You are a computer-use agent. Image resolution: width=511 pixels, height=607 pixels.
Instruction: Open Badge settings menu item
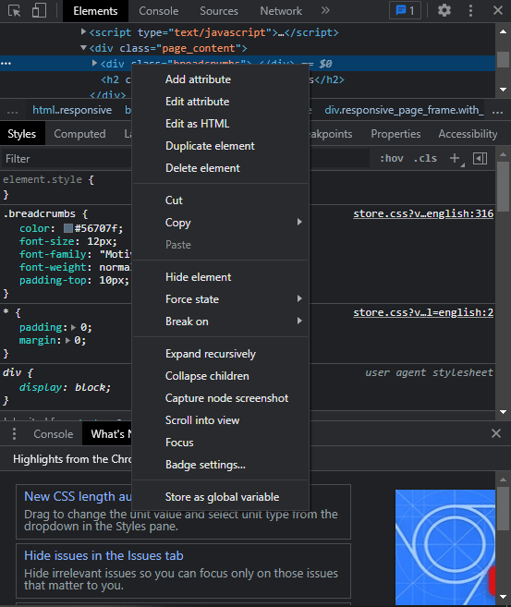[x=220, y=465]
